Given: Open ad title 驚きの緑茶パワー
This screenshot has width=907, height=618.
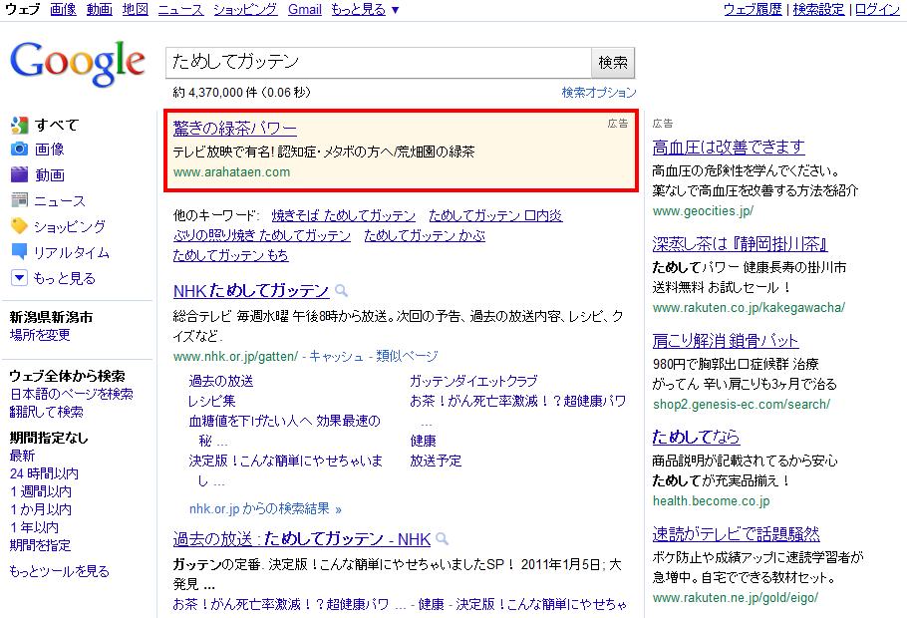Looking at the screenshot, I should 235,128.
